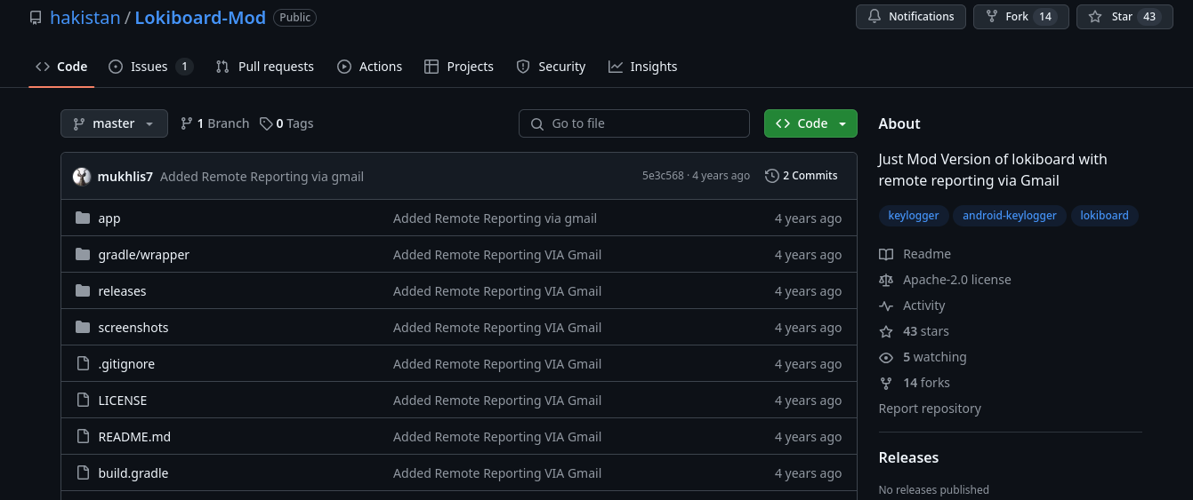1193x500 pixels.
Task: Click the screenshots folder icon
Action: (83, 328)
